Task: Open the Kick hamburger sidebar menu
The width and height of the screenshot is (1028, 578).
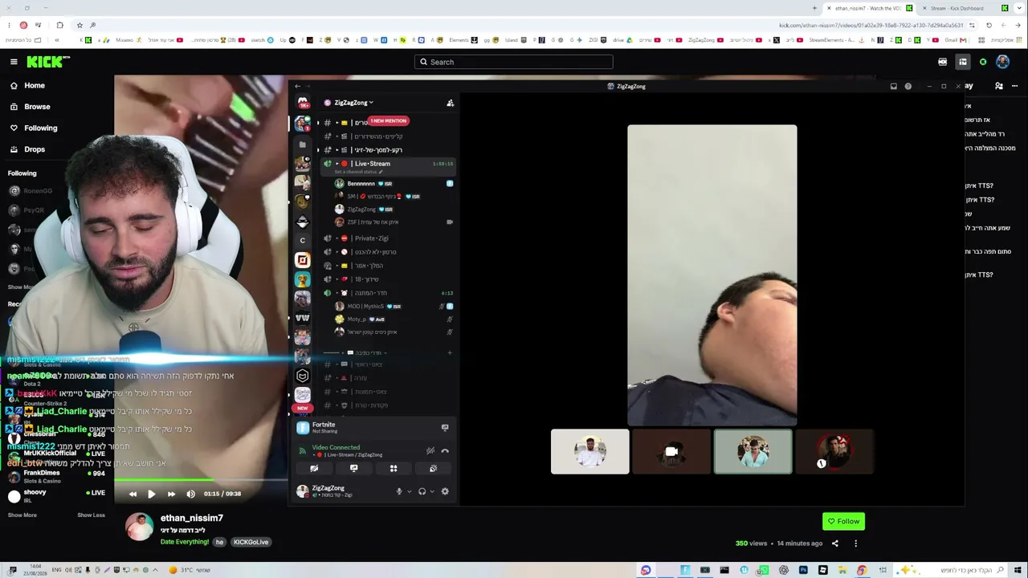Action: tap(14, 62)
